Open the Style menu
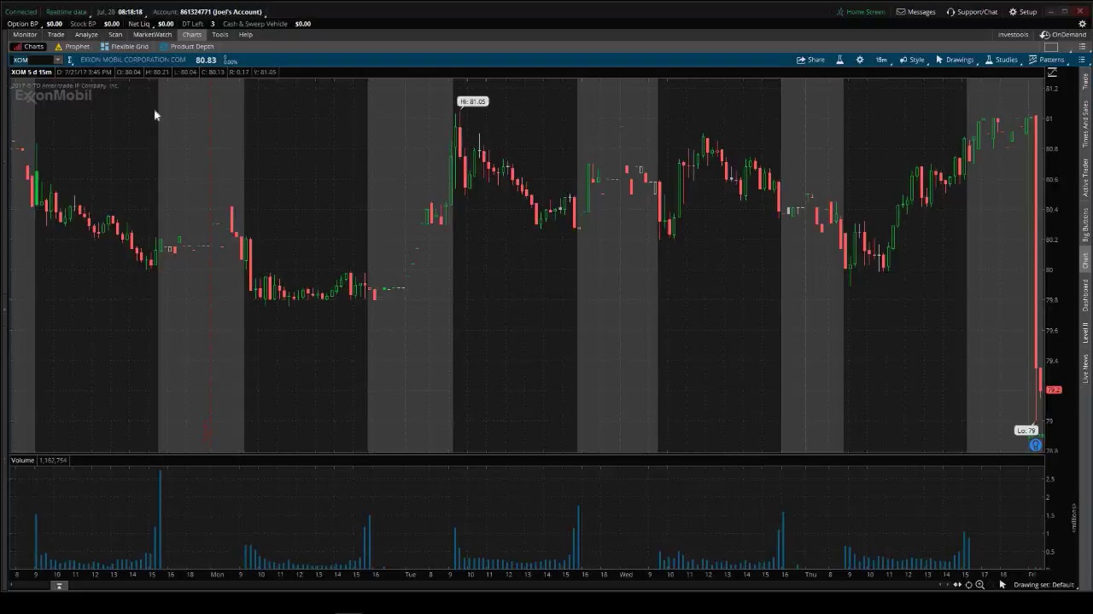This screenshot has width=1093, height=614. [x=912, y=60]
